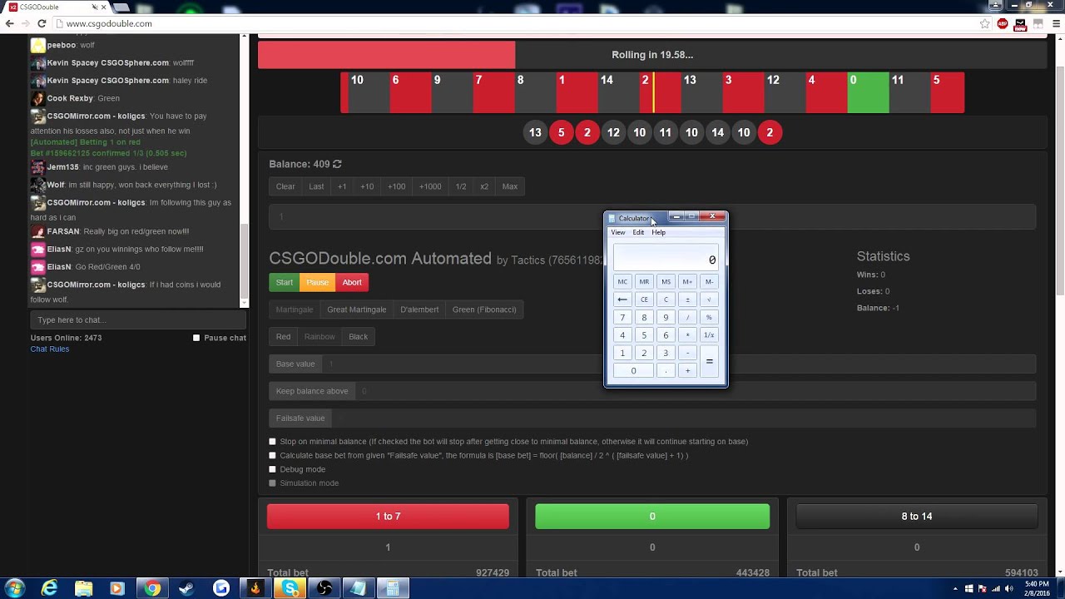Open Windows Media Player taskbar icon

117,588
